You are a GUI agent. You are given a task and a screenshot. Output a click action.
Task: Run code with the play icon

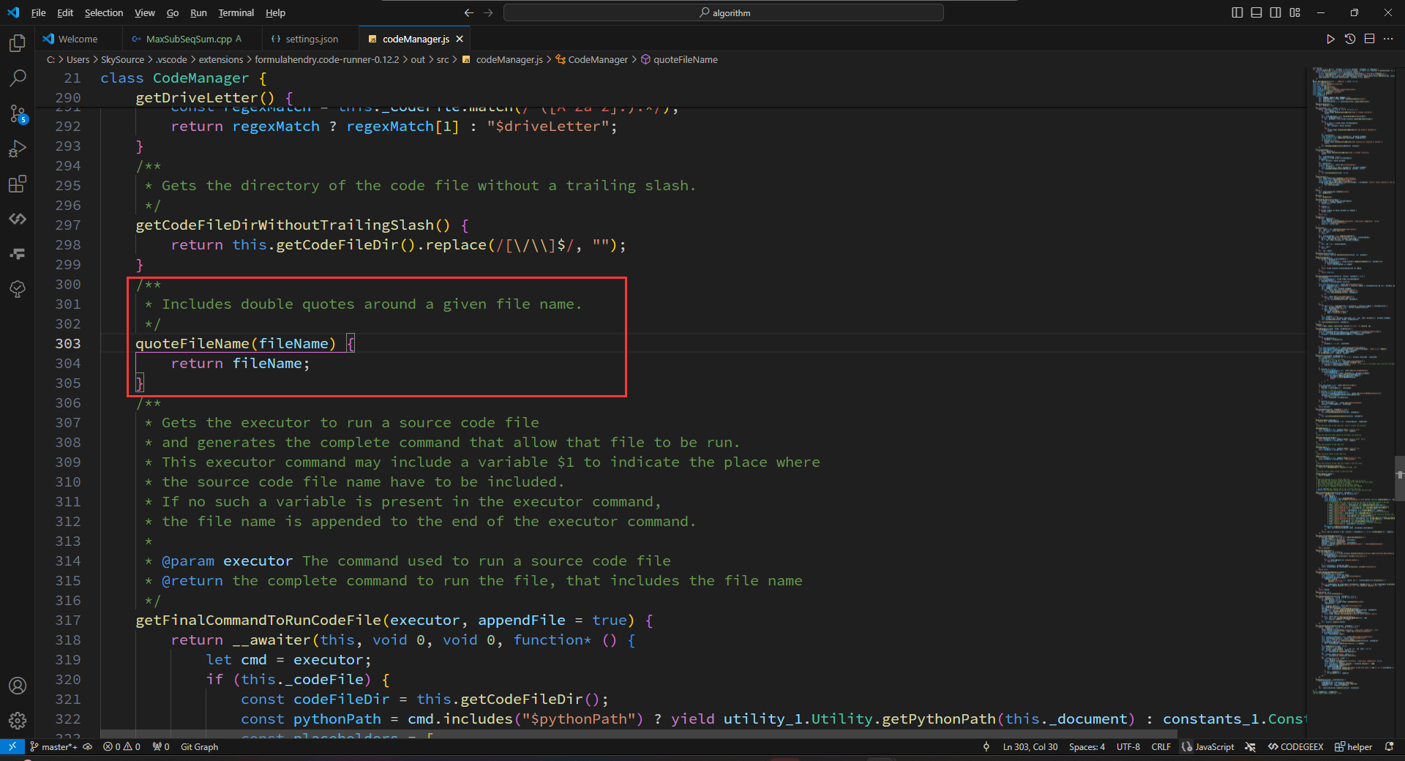[x=1330, y=39]
